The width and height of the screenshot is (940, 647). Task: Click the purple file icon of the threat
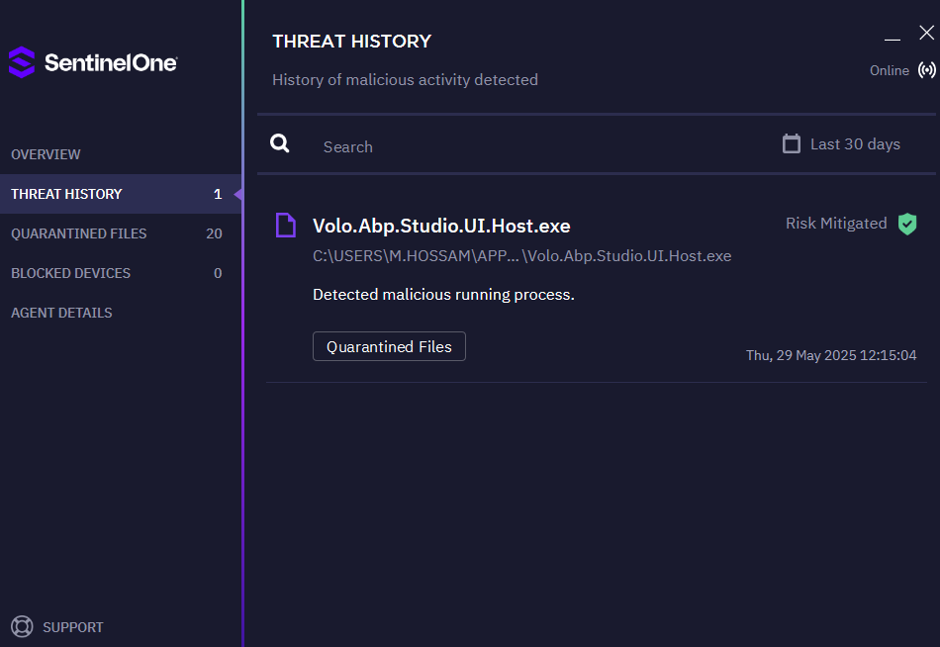(x=285, y=226)
